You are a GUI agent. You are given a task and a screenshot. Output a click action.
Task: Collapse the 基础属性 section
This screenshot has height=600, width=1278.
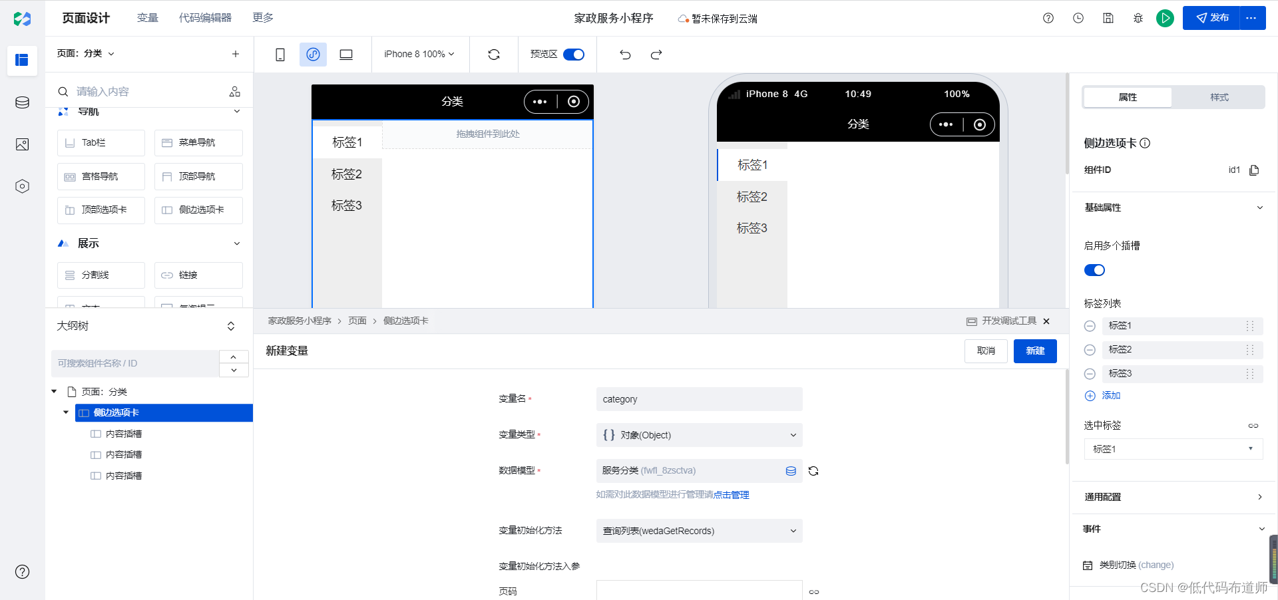click(x=1259, y=208)
